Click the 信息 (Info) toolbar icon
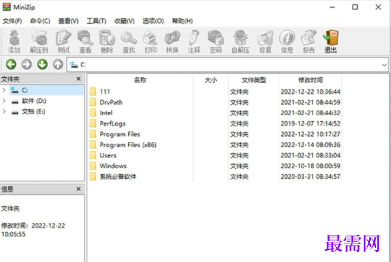The height and width of the screenshot is (262, 391). pos(287,42)
